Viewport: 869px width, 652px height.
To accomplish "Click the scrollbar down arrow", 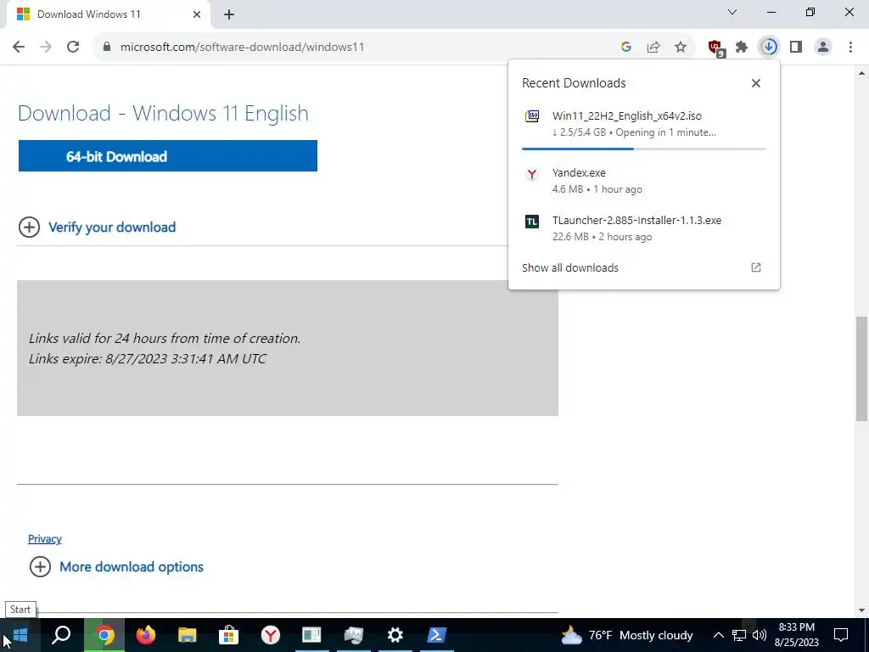I will tap(862, 610).
